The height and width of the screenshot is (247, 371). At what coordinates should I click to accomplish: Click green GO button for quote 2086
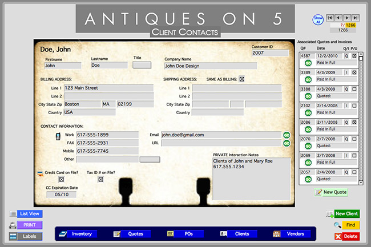tap(308, 129)
